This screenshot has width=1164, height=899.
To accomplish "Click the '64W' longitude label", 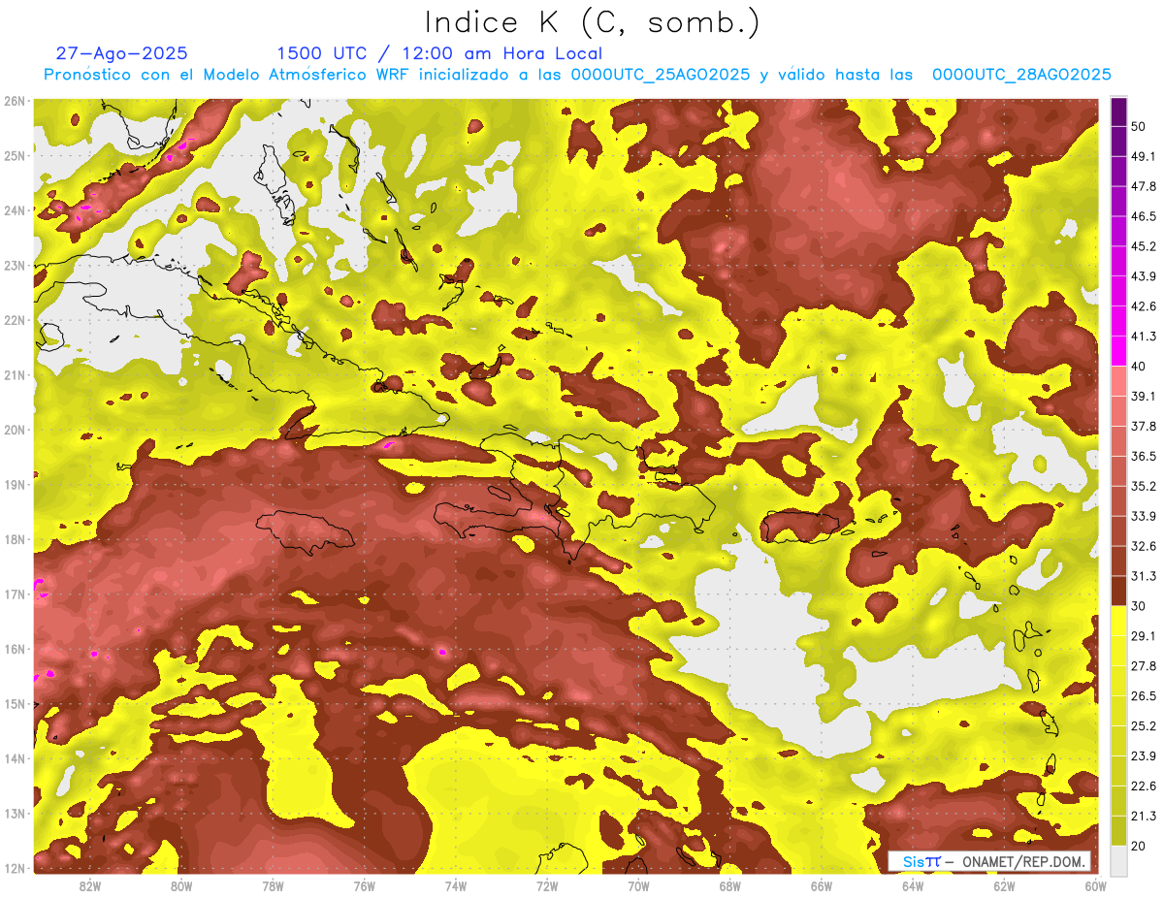I will point(913,885).
